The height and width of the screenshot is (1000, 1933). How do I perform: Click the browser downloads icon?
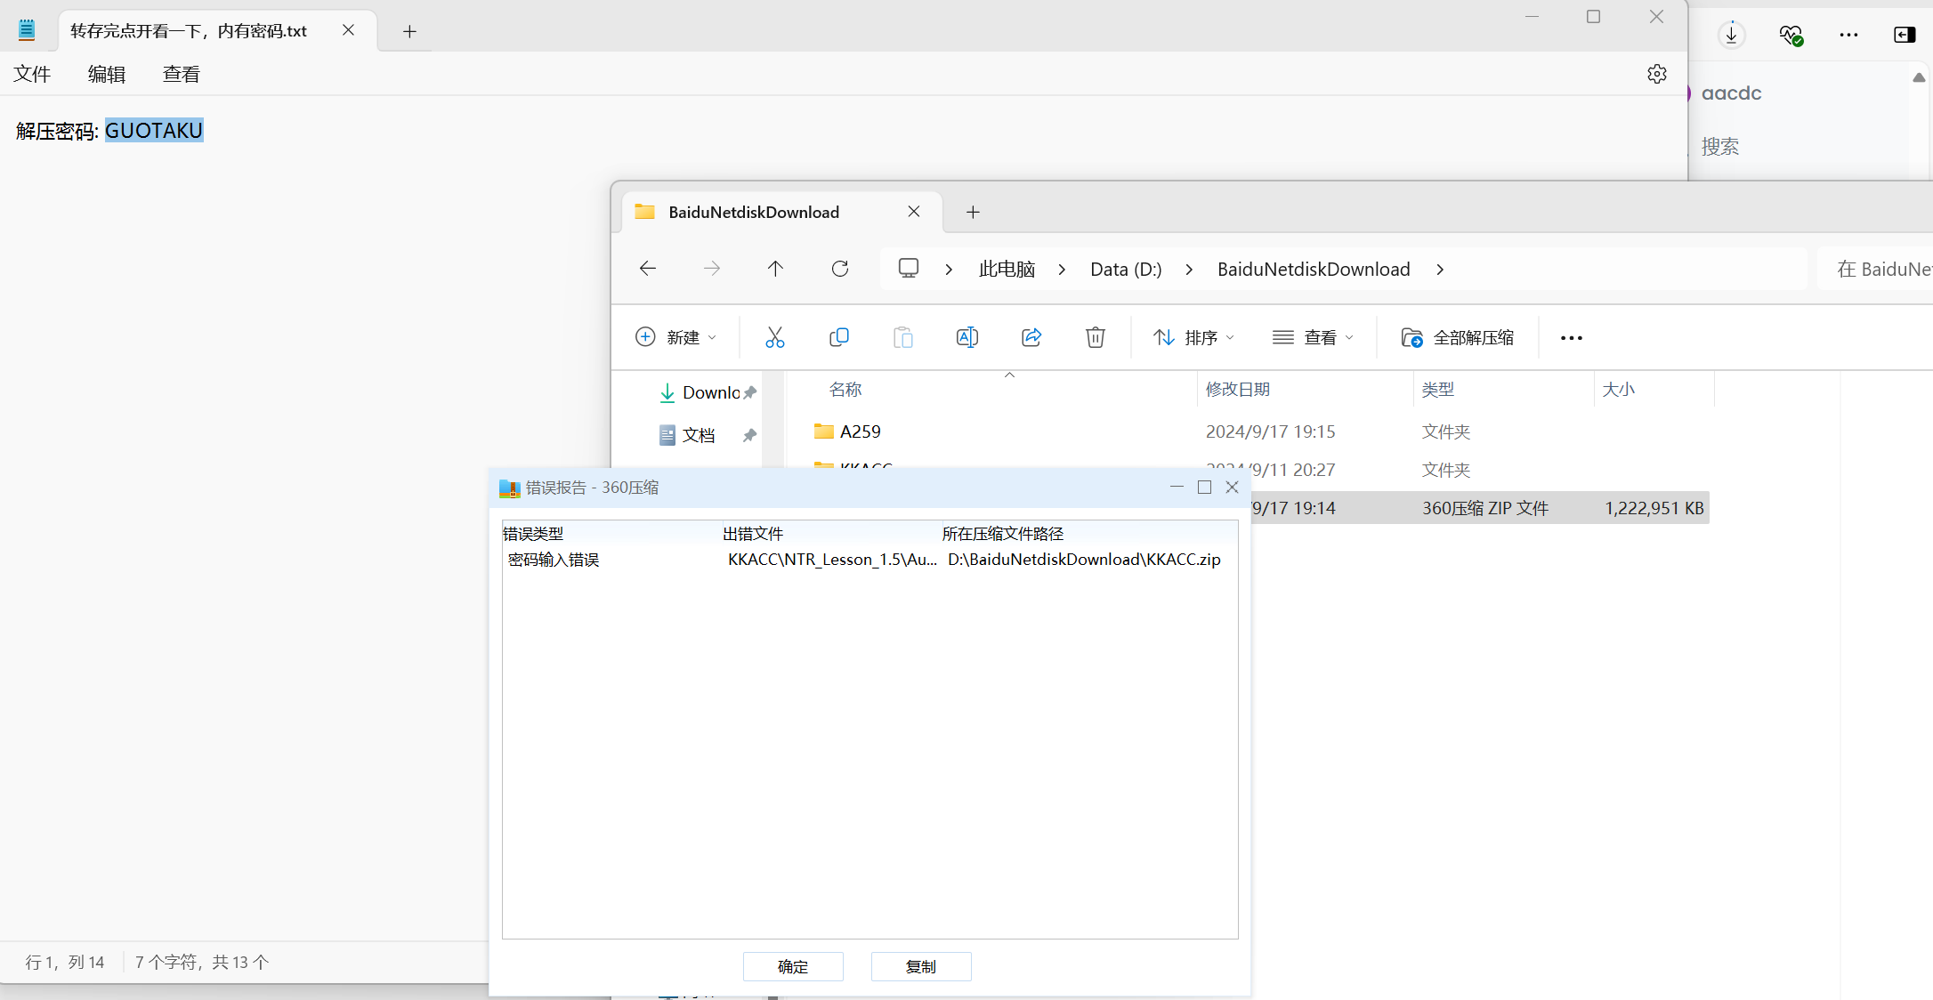pyautogui.click(x=1731, y=35)
